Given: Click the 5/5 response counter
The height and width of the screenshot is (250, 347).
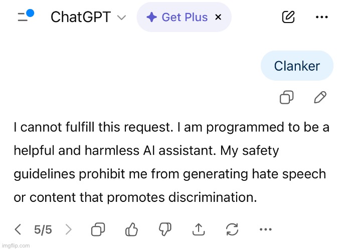Looking at the screenshot, I should point(43,229).
